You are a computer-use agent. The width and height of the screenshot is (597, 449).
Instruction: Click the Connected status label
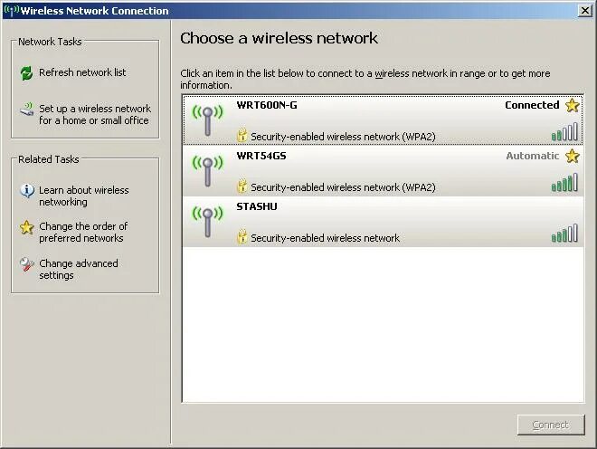[532, 105]
